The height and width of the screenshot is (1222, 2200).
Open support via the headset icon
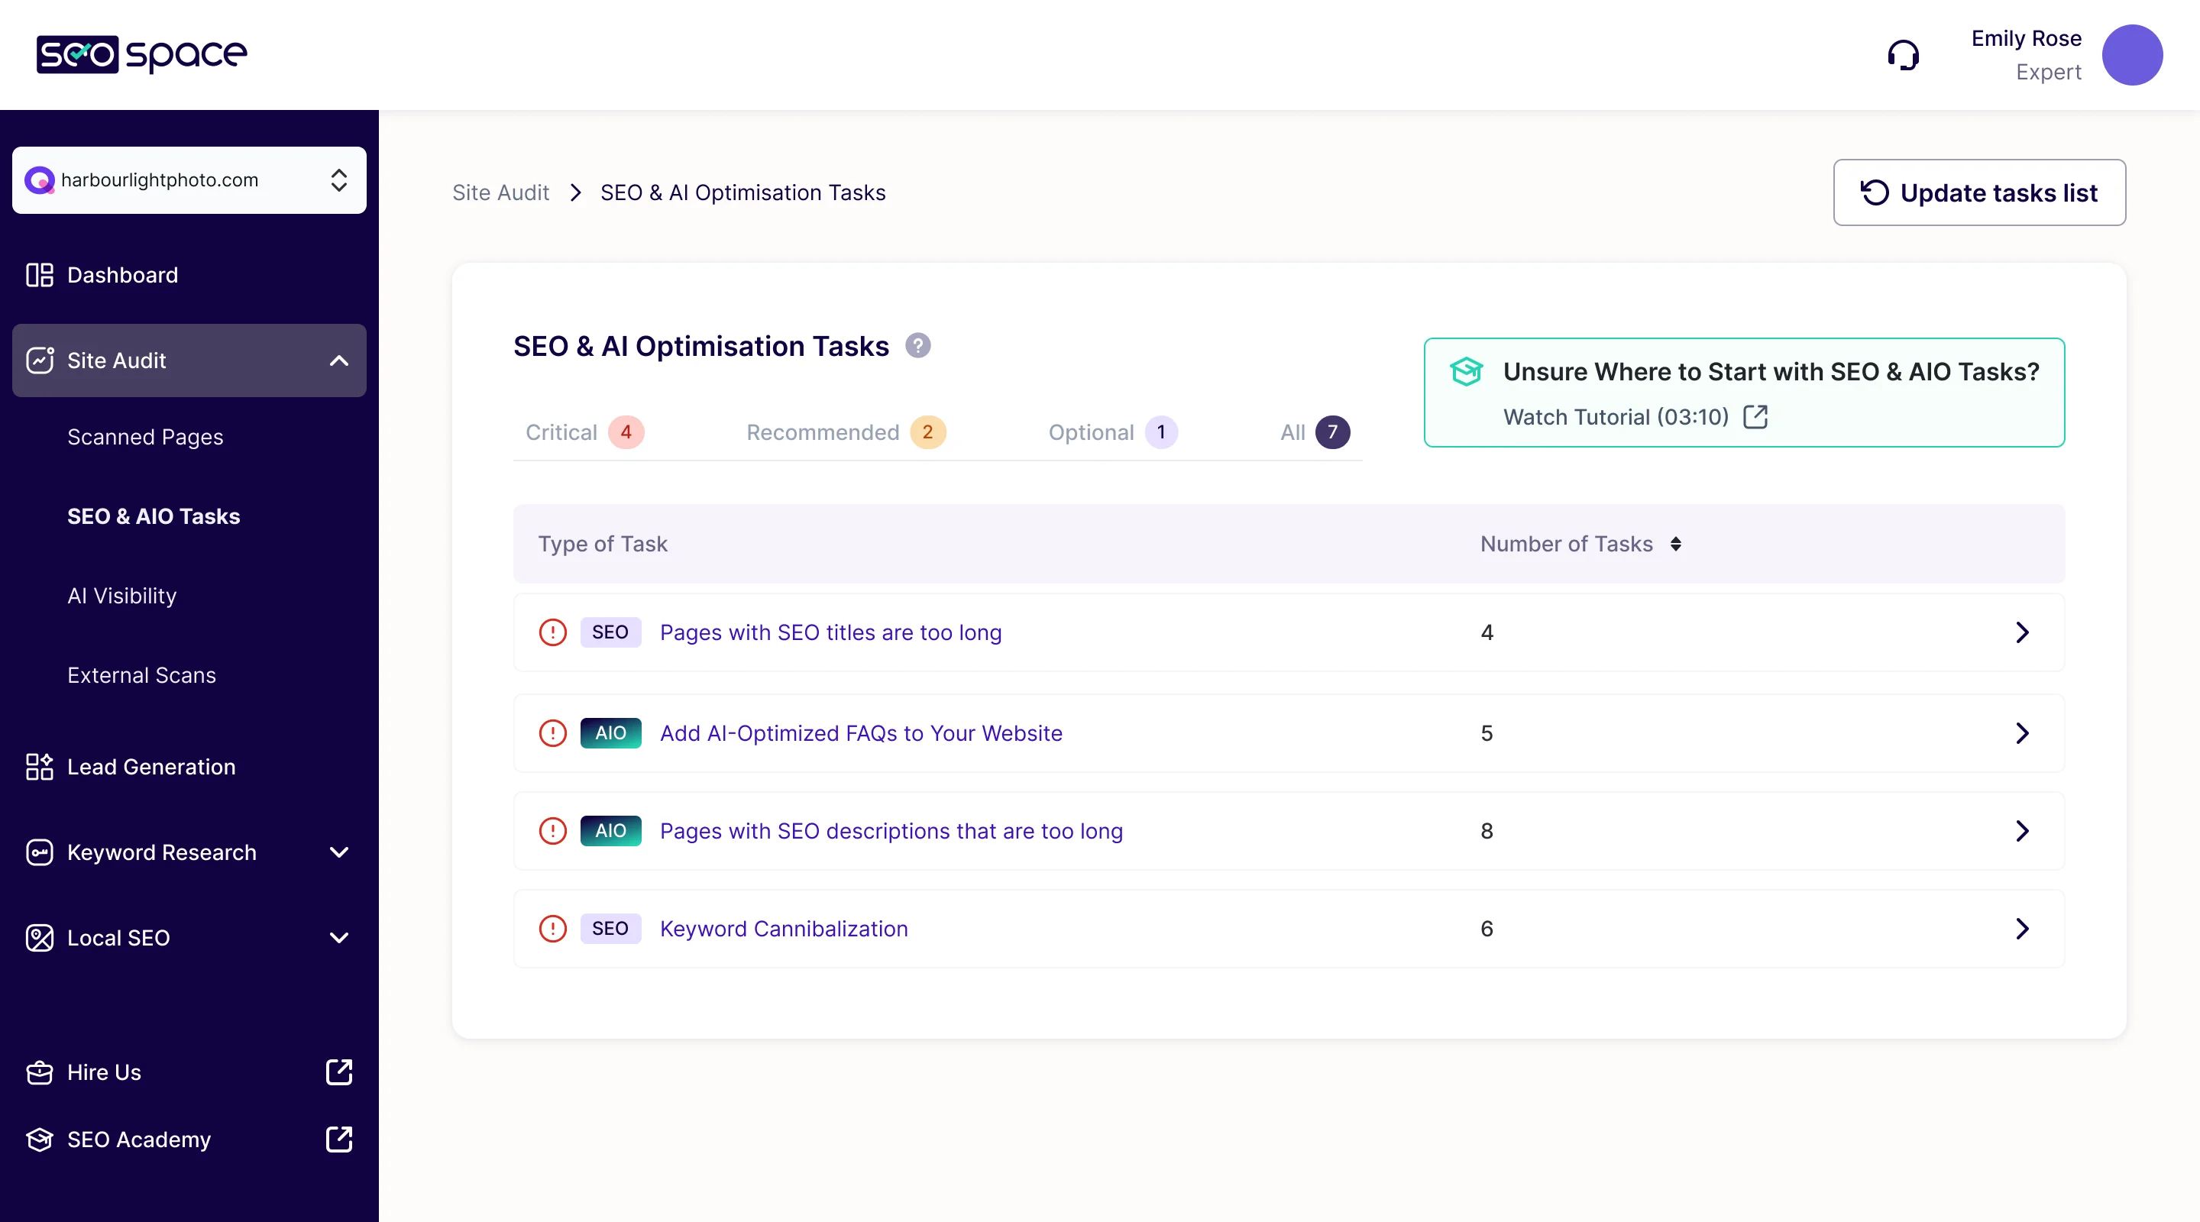point(1903,56)
